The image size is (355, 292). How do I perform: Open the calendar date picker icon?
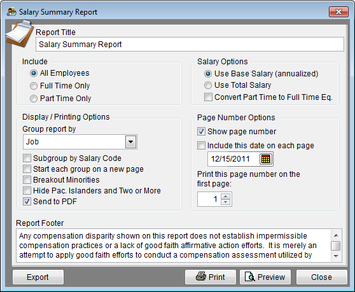[x=266, y=159]
